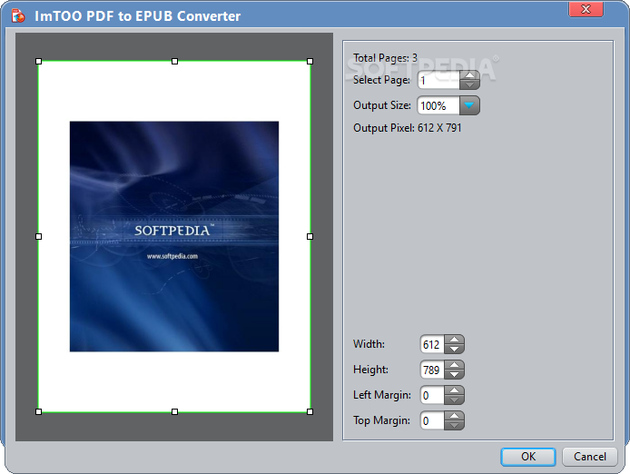Click the 'Output Pixel: 612 X 791' text

tap(408, 128)
